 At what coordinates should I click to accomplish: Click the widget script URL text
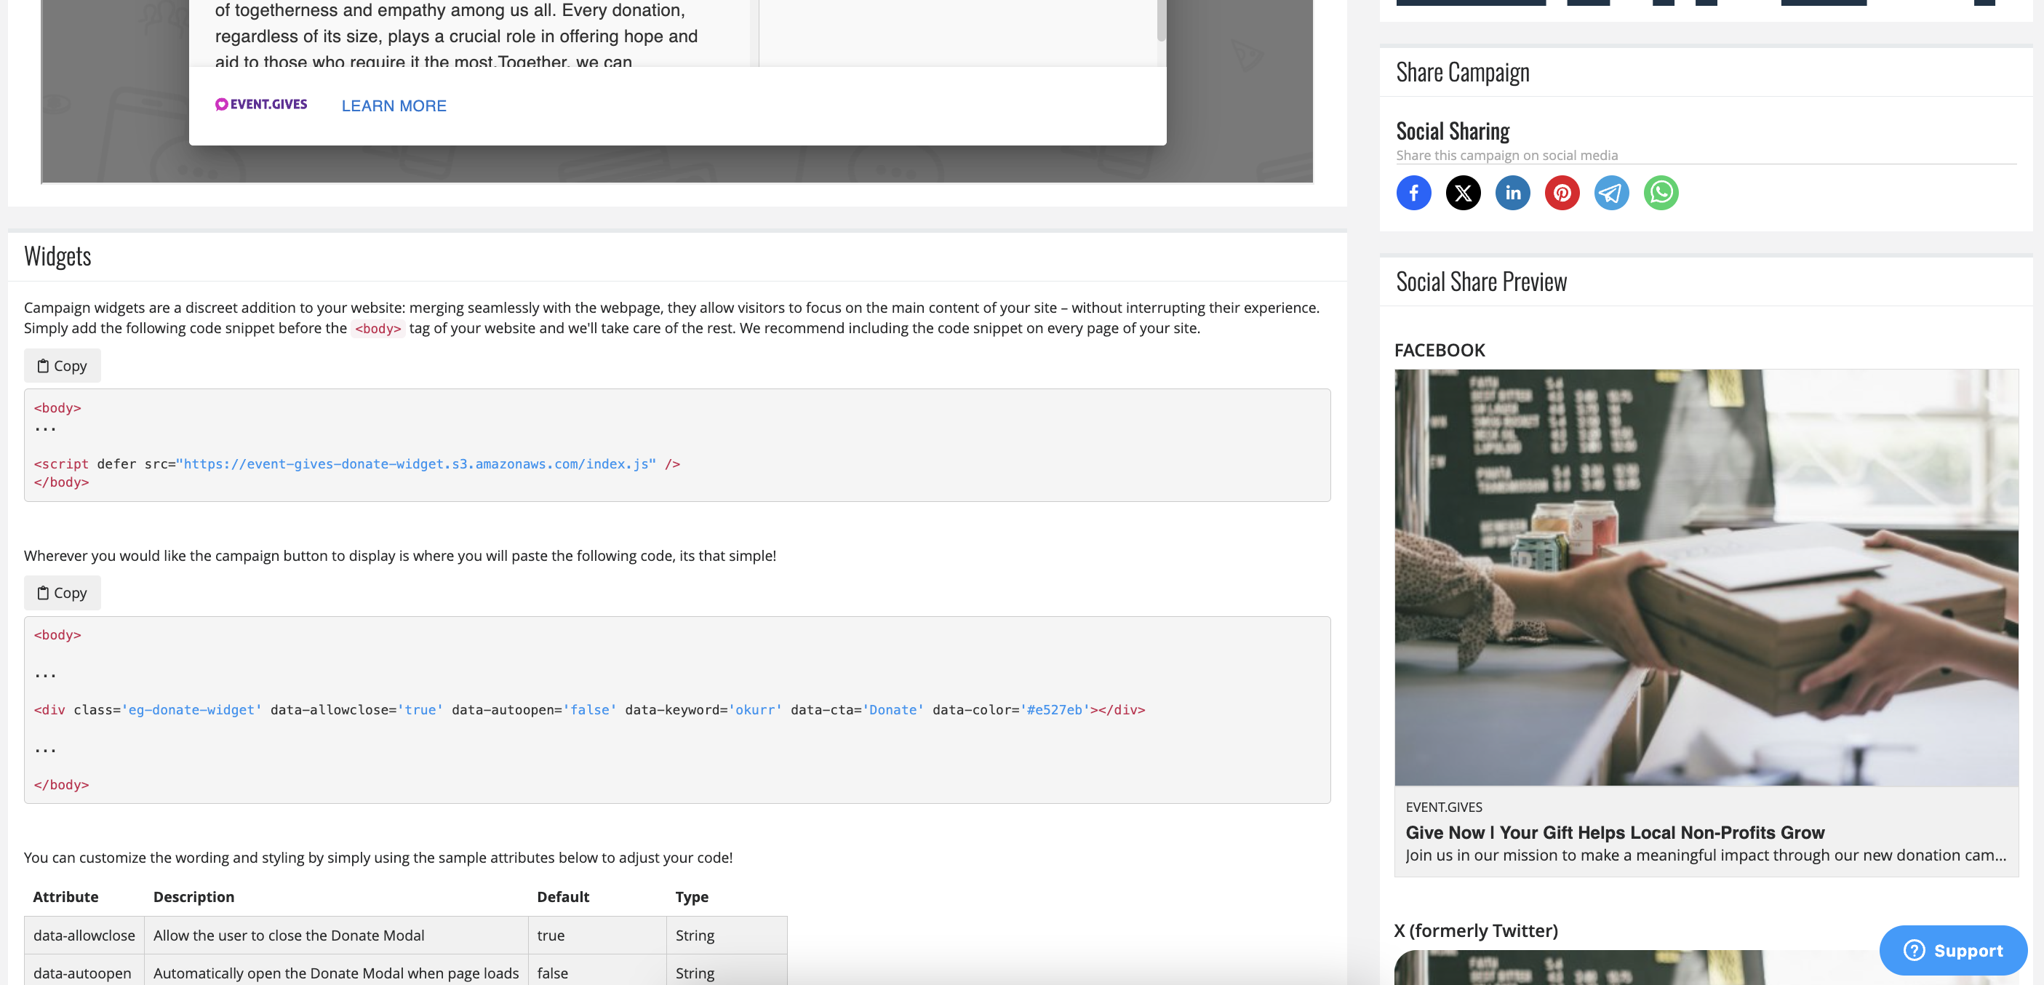click(416, 463)
